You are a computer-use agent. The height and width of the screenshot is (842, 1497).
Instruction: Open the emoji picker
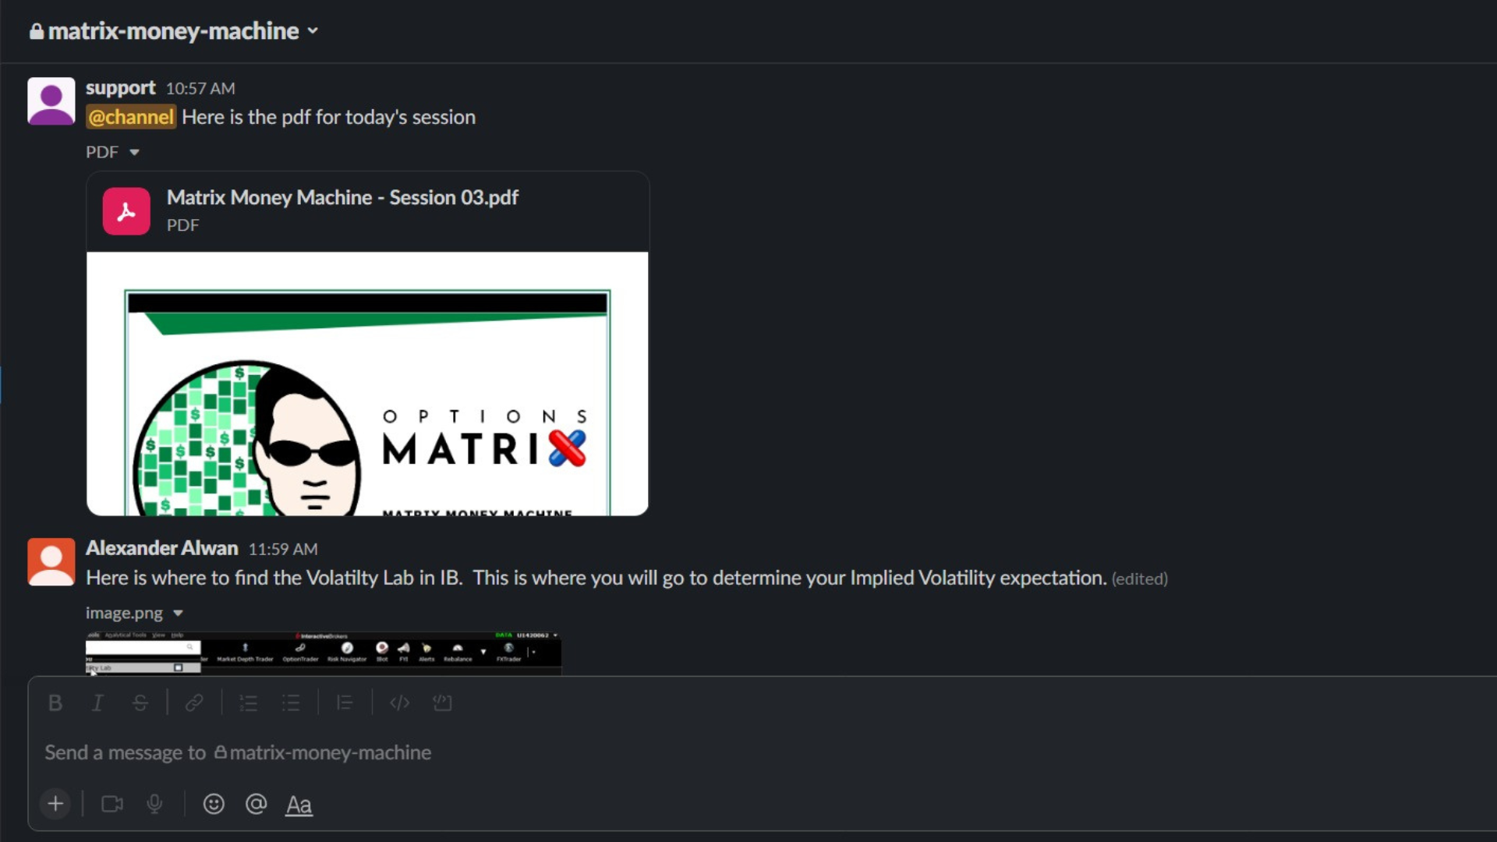pos(214,804)
